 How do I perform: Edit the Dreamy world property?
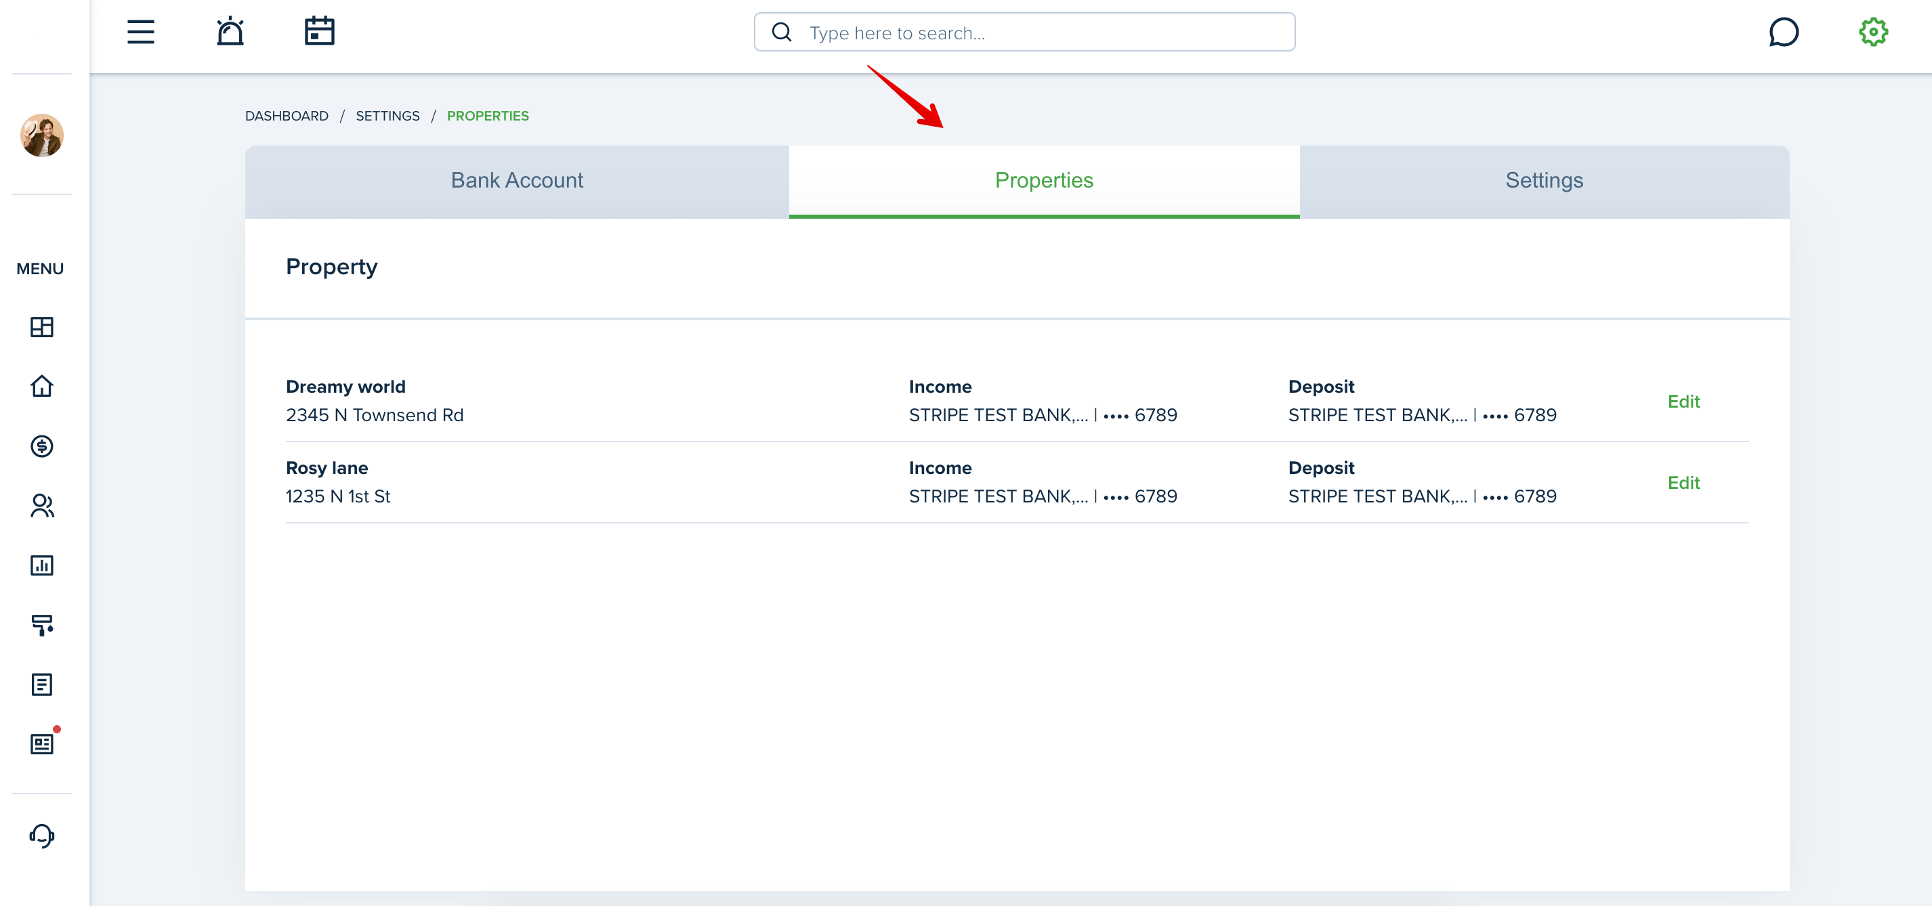click(x=1683, y=402)
